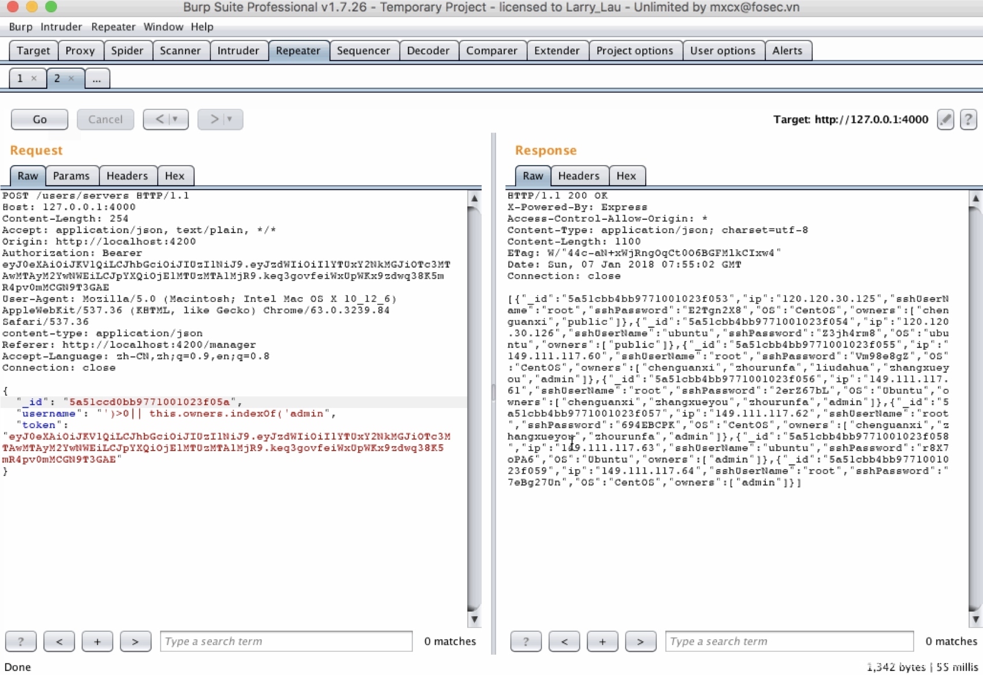The image size is (983, 675).
Task: Click the plus button under request pane
Action: pos(97,641)
